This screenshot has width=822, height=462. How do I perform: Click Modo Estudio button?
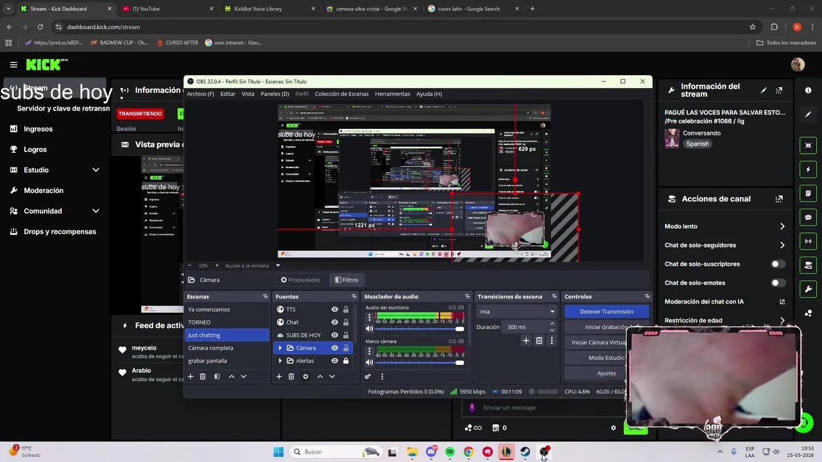pyautogui.click(x=606, y=357)
